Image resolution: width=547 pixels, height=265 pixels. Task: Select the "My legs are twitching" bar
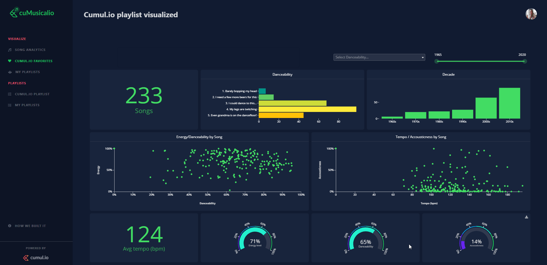point(307,109)
